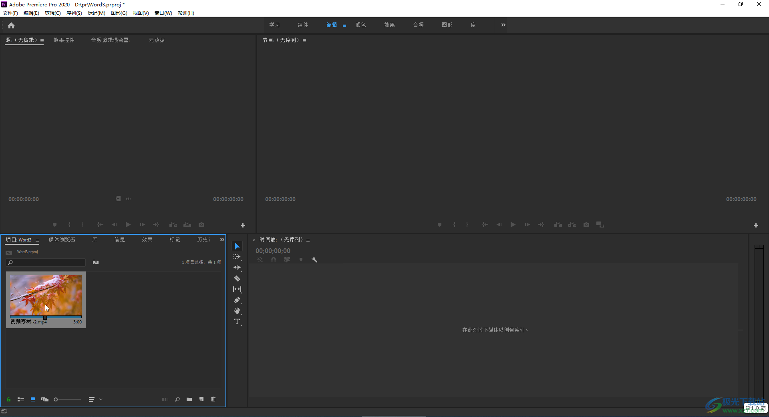
Task: Click the clip thumbnail scrub bar
Action: (x=46, y=317)
